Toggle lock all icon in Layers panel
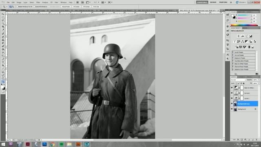This screenshot has height=147, width=261. 244,83
